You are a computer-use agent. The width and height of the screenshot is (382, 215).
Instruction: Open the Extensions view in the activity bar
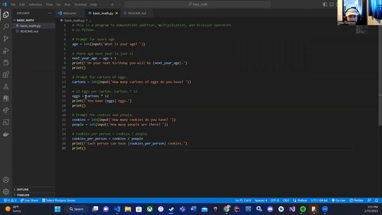tap(6, 74)
